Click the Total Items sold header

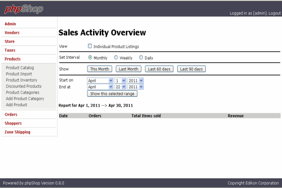[x=146, y=116]
